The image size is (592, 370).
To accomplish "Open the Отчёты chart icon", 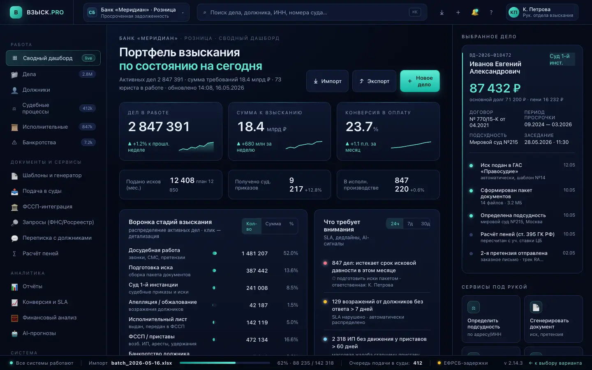I will [15, 287].
